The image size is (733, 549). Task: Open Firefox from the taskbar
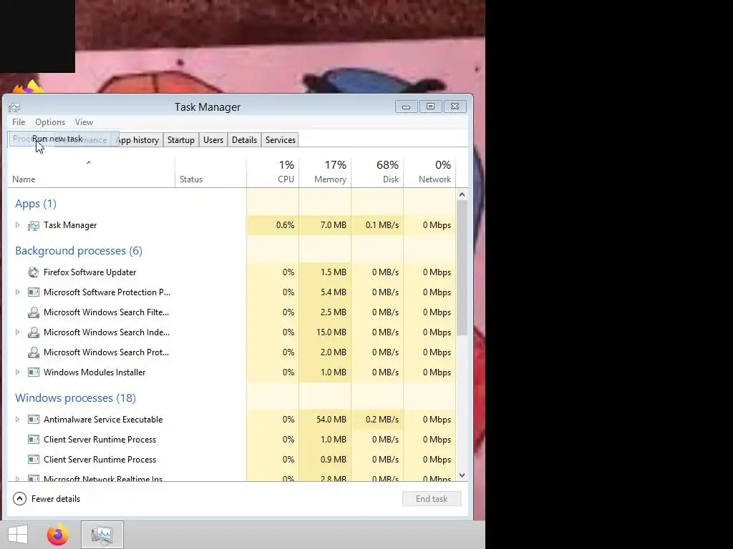click(x=57, y=535)
